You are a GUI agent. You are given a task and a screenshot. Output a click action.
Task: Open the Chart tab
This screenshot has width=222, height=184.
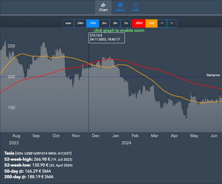[x=103, y=7]
